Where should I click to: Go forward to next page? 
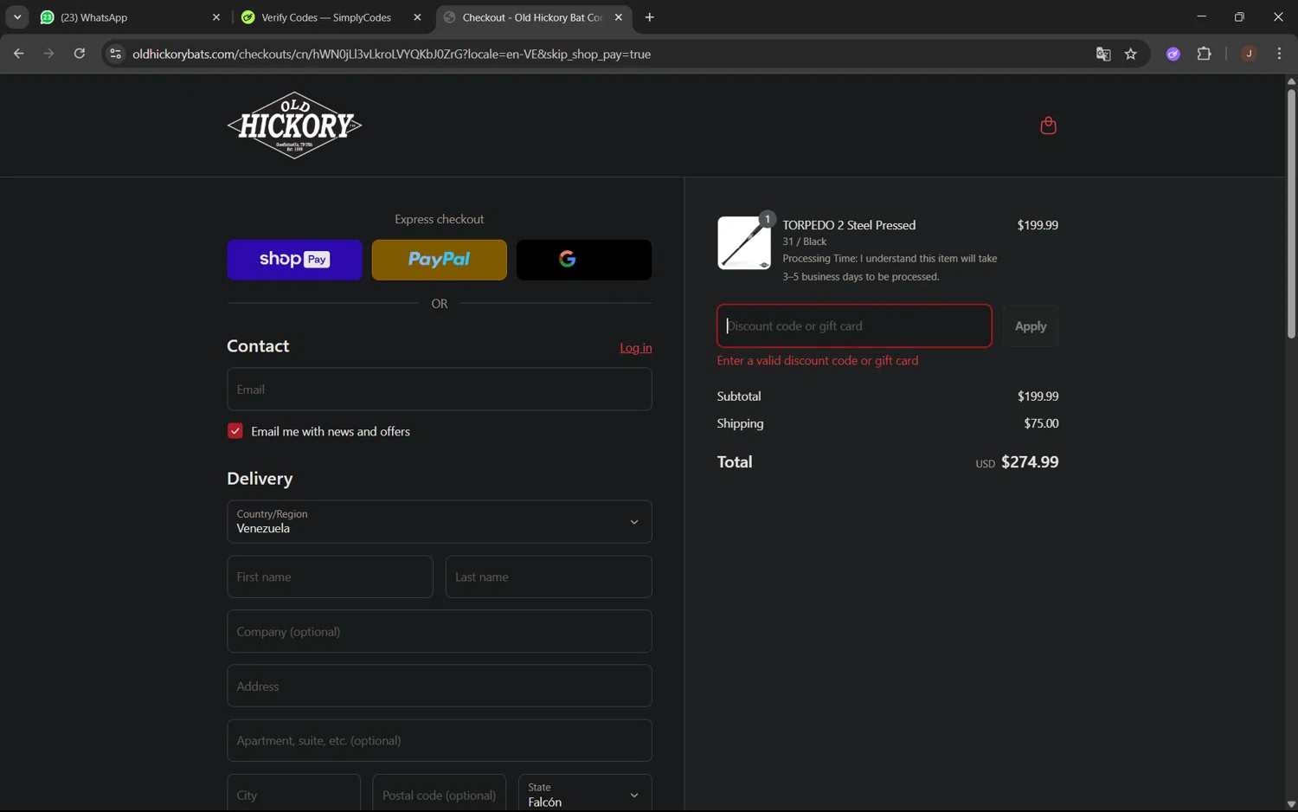pyautogui.click(x=48, y=54)
